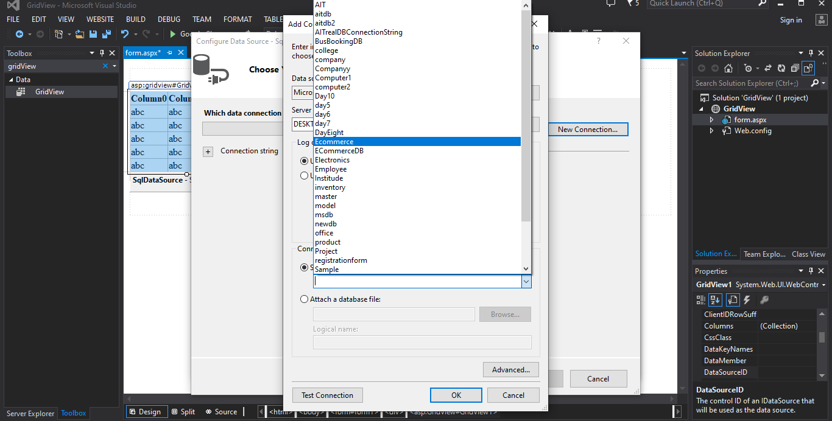
Task: Click the Solution Explorer search magnifier icon
Action: point(814,83)
